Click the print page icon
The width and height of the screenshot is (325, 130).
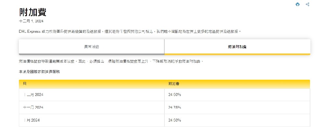(297, 5)
